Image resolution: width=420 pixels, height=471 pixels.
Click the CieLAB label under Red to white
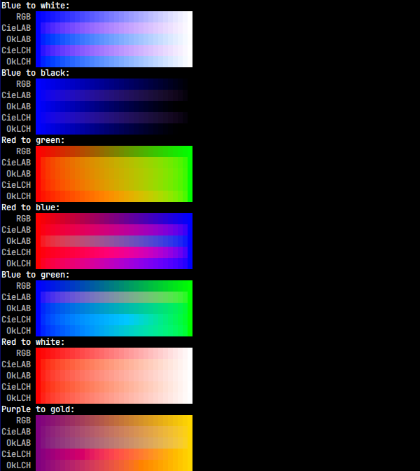[x=16, y=364]
